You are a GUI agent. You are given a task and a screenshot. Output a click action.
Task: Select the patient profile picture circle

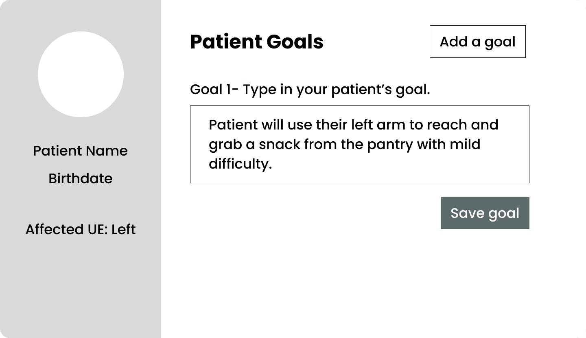[81, 74]
